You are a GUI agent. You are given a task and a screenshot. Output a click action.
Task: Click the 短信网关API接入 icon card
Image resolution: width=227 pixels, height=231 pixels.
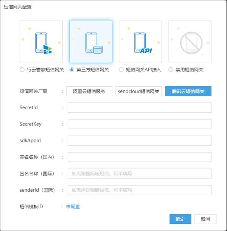tap(140, 42)
